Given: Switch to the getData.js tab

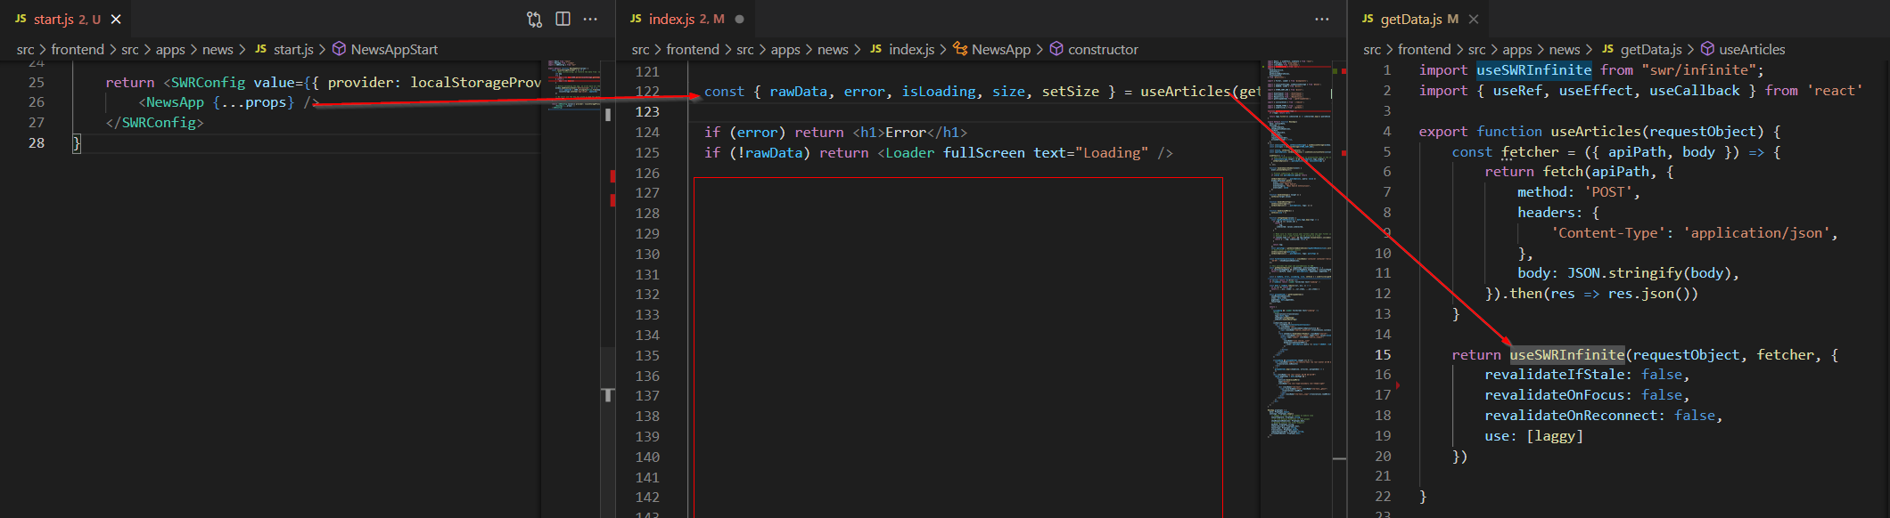Looking at the screenshot, I should click(1419, 19).
